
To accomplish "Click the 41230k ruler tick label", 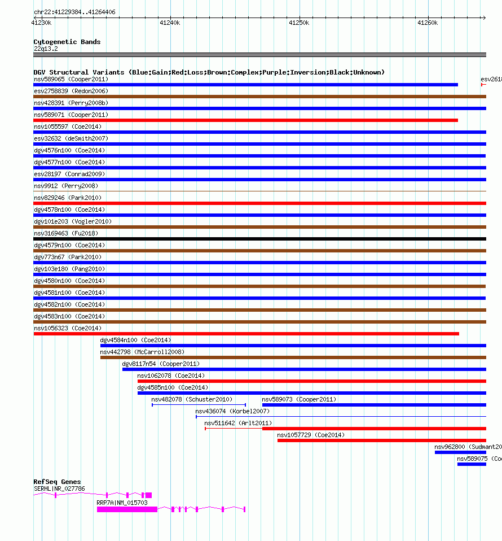I will pyautogui.click(x=41, y=23).
